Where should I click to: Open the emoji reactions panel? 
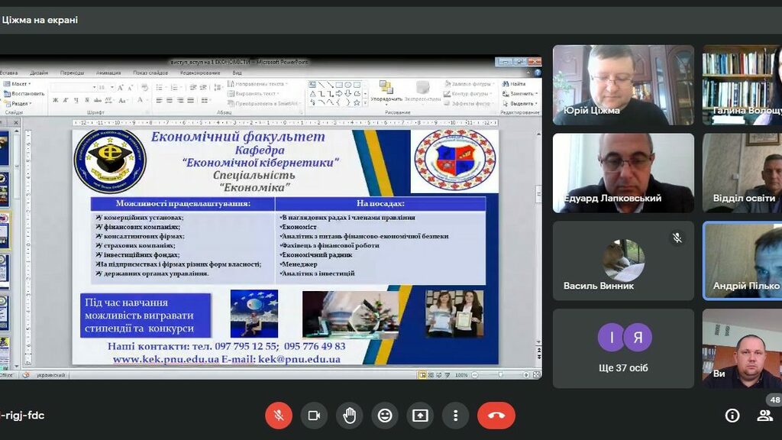385,416
